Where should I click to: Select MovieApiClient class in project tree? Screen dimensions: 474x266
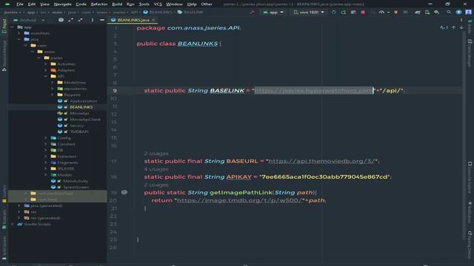click(84, 120)
